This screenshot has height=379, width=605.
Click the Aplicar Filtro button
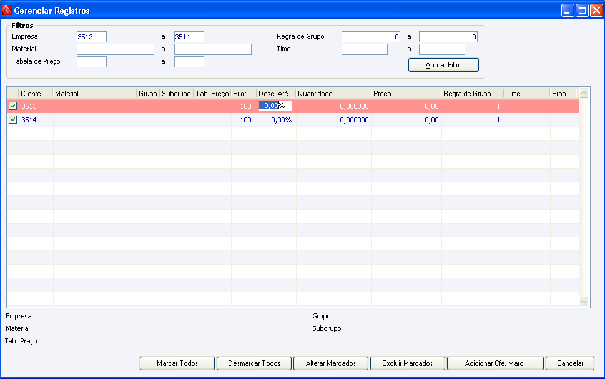443,65
